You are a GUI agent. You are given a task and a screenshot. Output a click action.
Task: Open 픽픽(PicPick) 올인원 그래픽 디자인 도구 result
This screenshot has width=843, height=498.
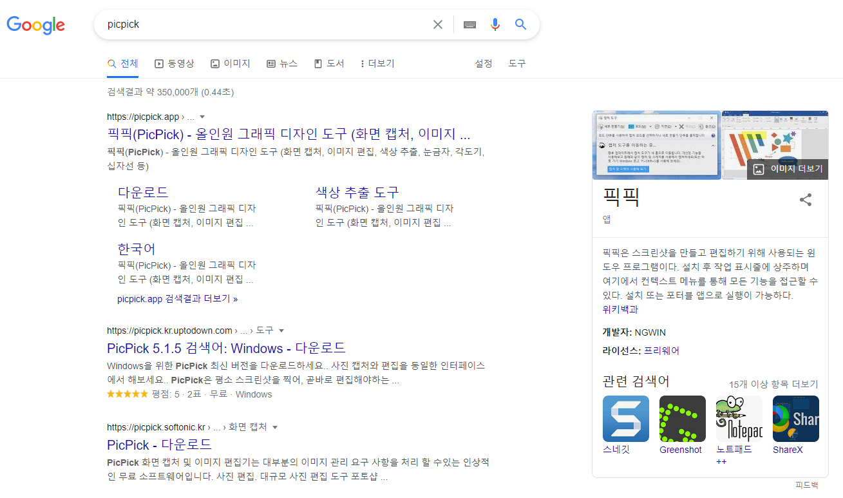289,135
